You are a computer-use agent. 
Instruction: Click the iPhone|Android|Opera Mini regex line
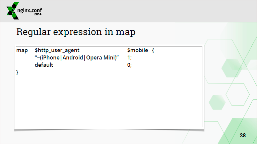pos(77,57)
